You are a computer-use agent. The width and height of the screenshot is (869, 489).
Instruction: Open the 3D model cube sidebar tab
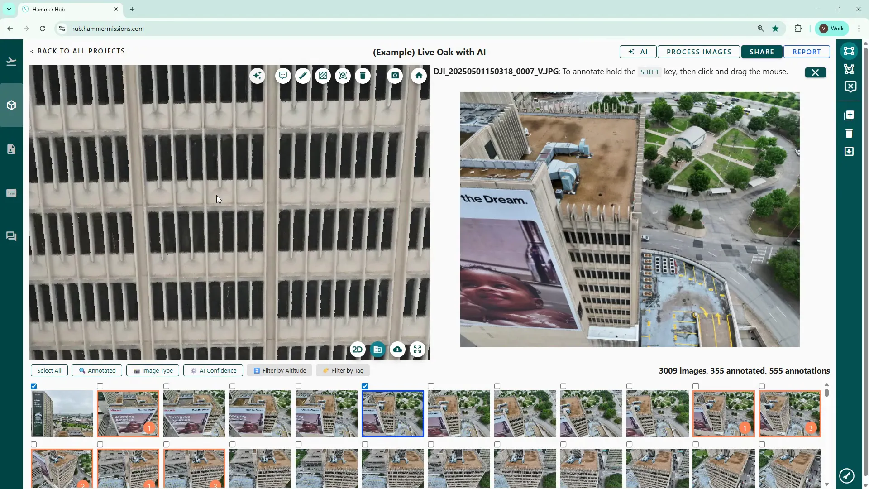tap(11, 105)
